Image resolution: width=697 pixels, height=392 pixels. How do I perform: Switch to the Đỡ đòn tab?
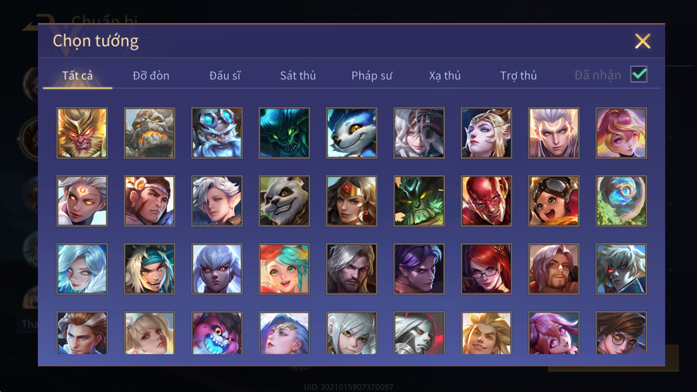coord(151,75)
